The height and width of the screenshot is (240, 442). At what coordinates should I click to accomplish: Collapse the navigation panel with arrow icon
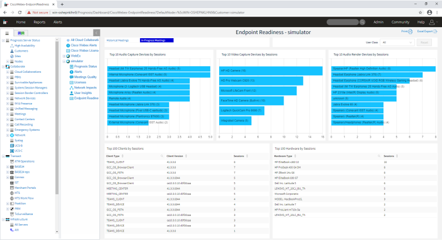pyautogui.click(x=96, y=33)
